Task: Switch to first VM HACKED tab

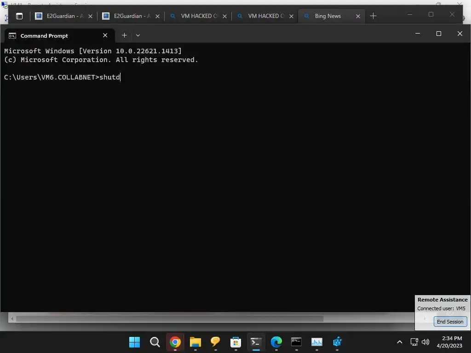Action: point(198,16)
